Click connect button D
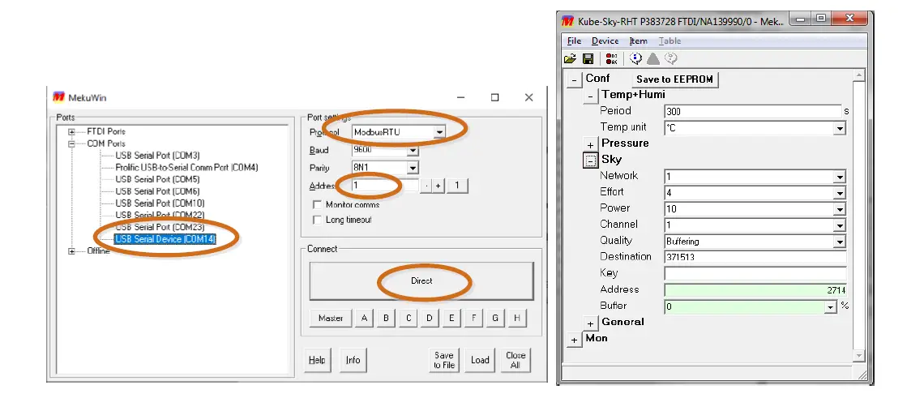This screenshot has width=907, height=411. pyautogui.click(x=430, y=318)
